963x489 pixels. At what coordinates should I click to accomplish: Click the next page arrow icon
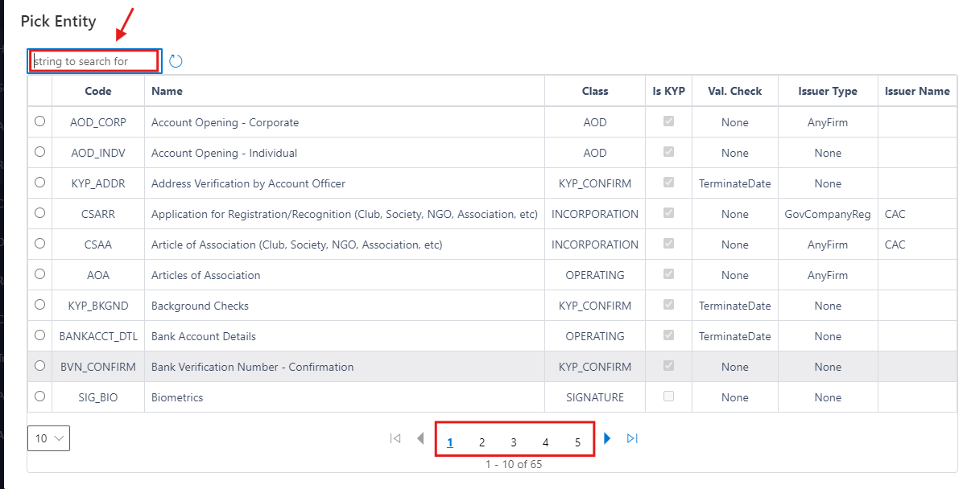click(x=608, y=438)
